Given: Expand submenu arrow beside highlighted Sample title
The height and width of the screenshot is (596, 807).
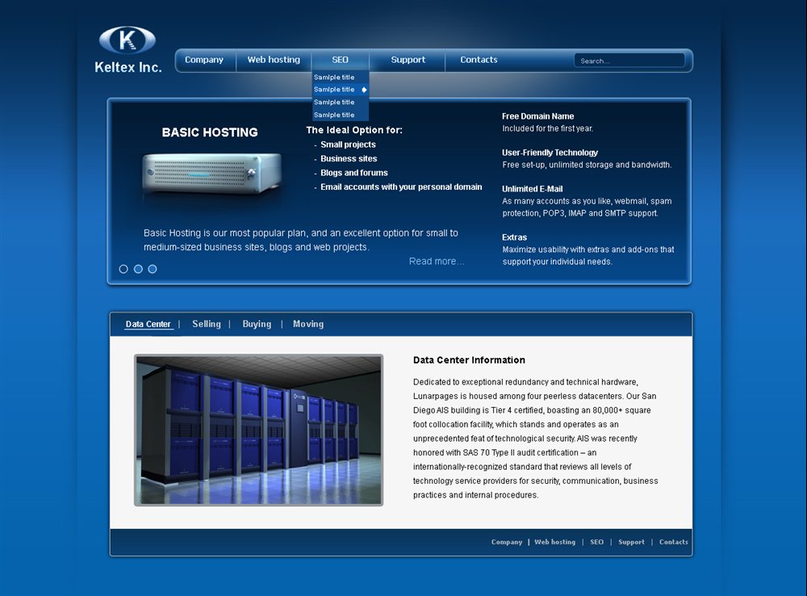Looking at the screenshot, I should pyautogui.click(x=364, y=90).
